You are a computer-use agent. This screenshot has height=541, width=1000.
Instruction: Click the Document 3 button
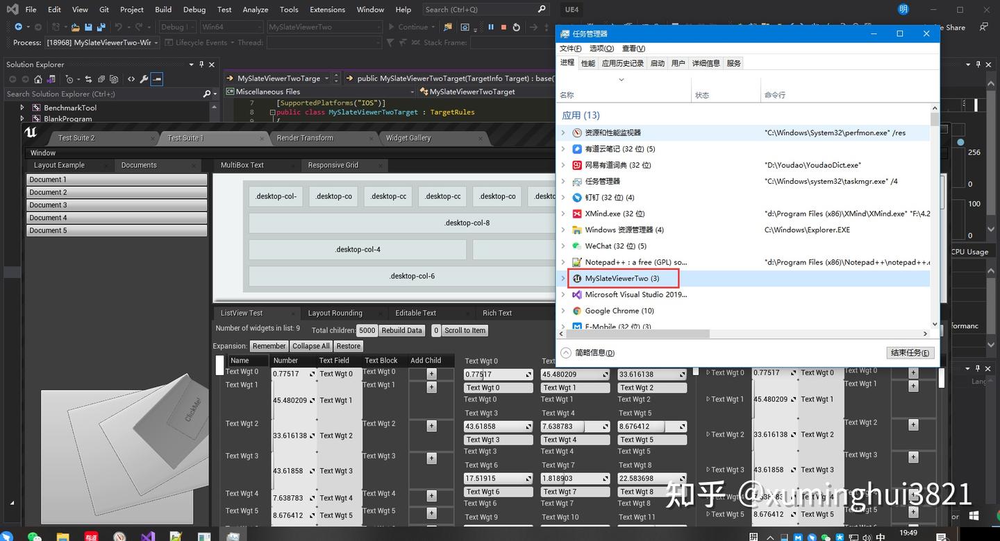pos(117,205)
